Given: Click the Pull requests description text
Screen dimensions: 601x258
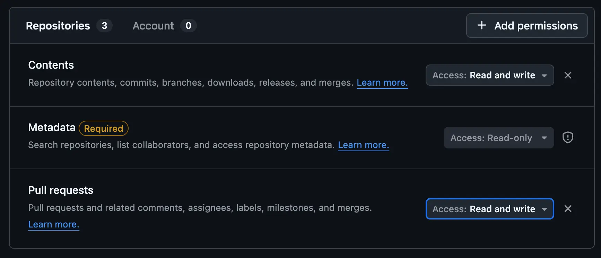Looking at the screenshot, I should coord(200,208).
